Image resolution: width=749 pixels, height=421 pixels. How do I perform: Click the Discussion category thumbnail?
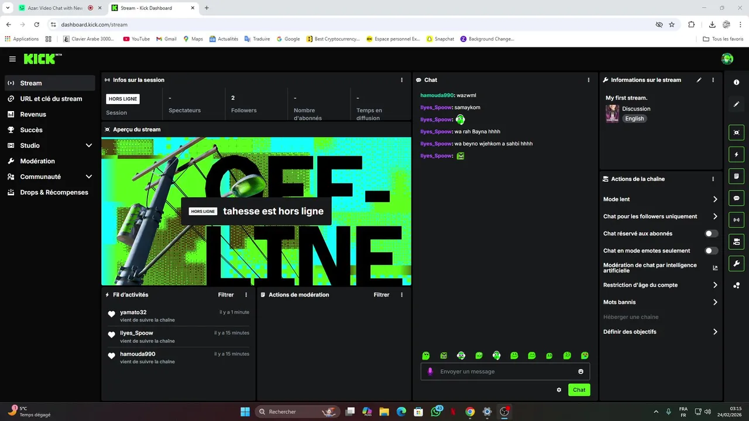pyautogui.click(x=612, y=113)
